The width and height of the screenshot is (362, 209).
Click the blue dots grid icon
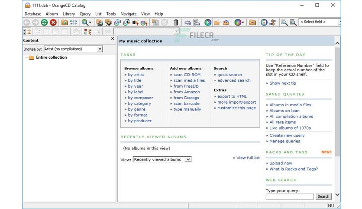[74, 22]
